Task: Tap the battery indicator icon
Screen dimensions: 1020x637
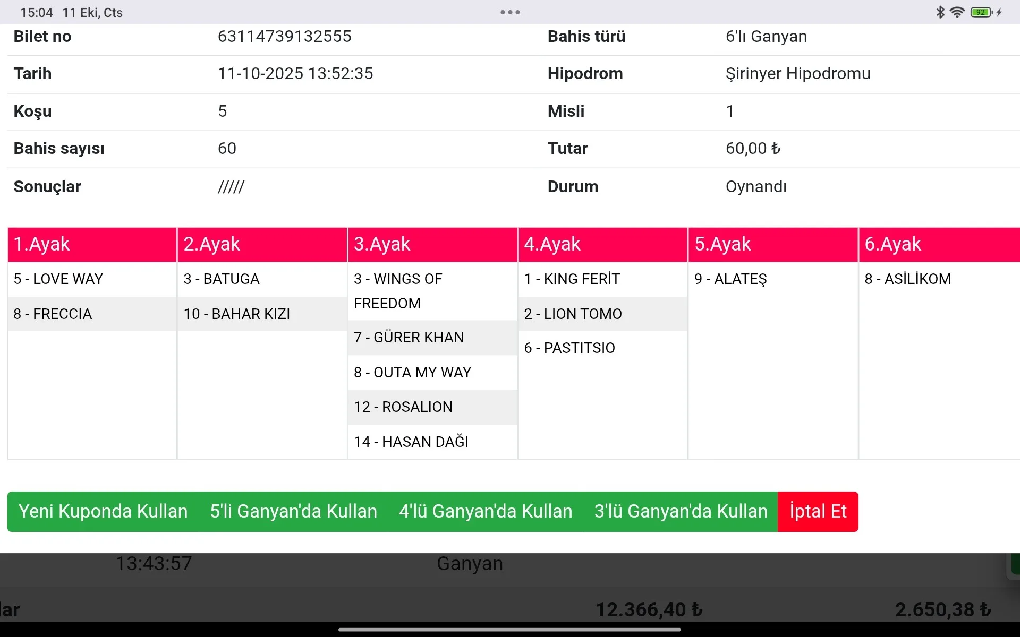Action: (981, 12)
